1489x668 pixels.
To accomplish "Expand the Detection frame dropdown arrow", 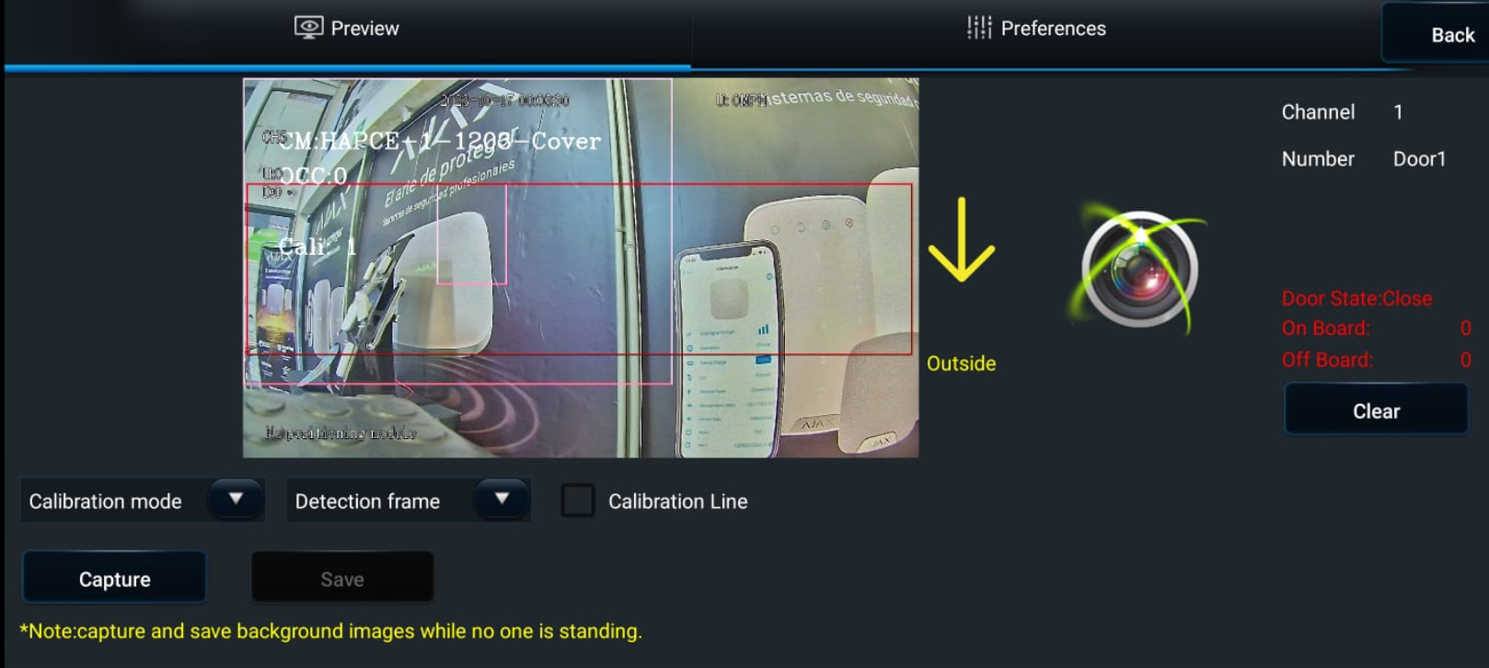I will click(502, 499).
